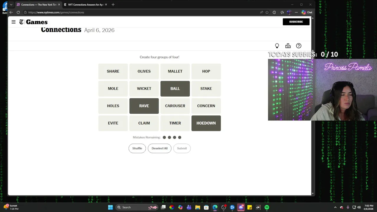Screen dimensions: 377x212
Task: Deselect the BALL tile
Action: click(x=175, y=89)
